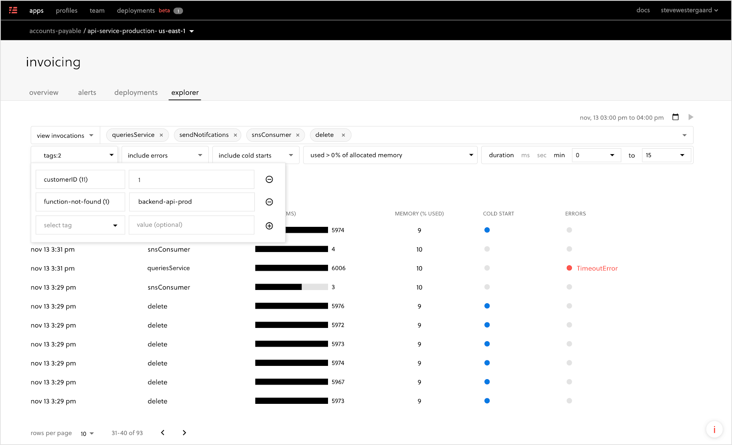Image resolution: width=732 pixels, height=445 pixels.
Task: Remove the snsConsumer filter chip
Action: coord(298,135)
